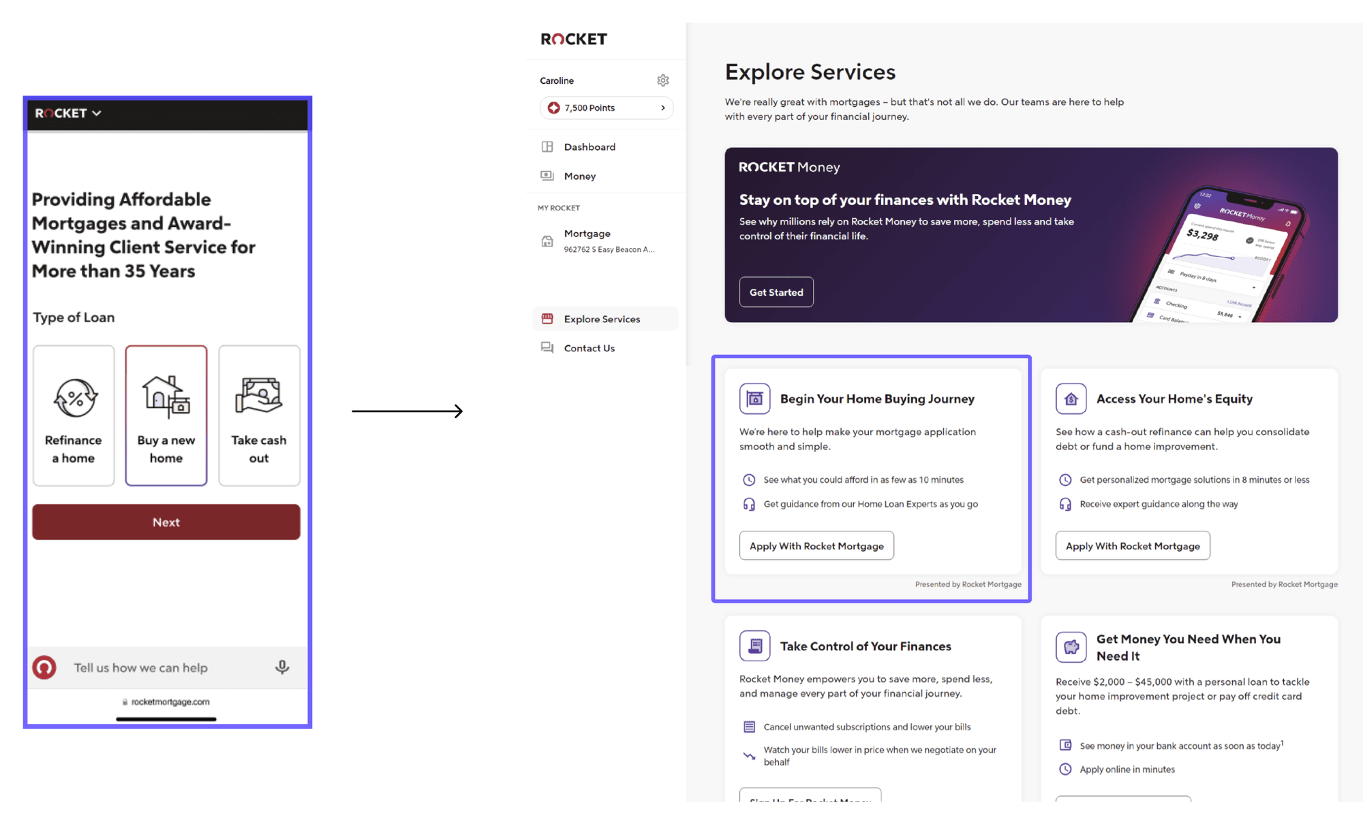Viewport: 1363px width, 824px height.
Task: Click the Mortgage house icon in sidebar
Action: [547, 241]
